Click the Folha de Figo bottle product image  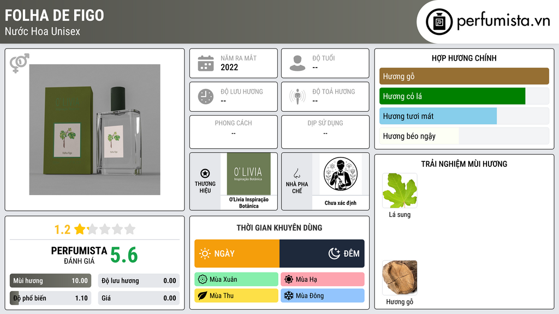(x=95, y=130)
